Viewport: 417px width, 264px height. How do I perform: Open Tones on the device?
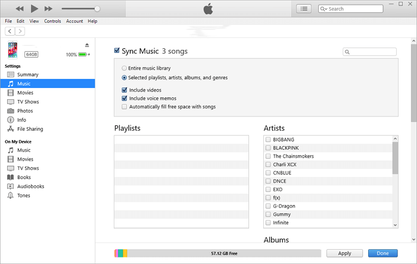pos(48,195)
